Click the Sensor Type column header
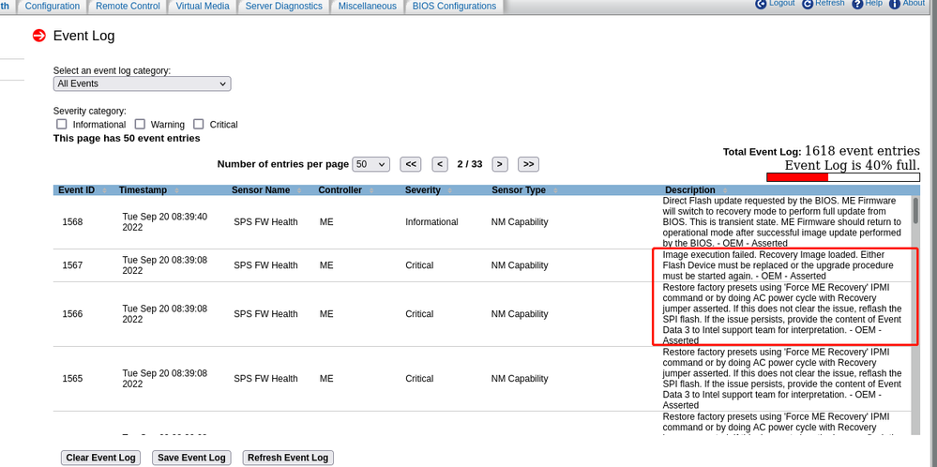Screen dimensions: 937x467 tap(518, 190)
